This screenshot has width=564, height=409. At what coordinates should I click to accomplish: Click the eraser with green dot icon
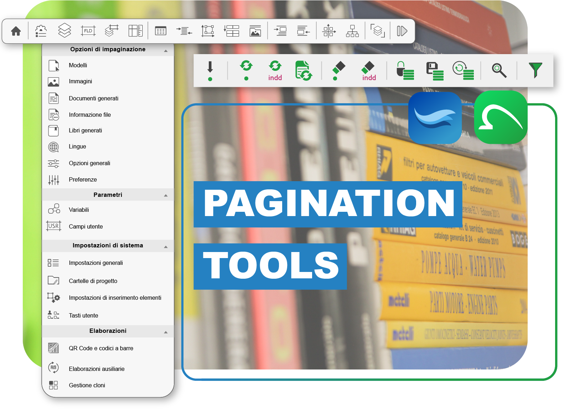(339, 70)
